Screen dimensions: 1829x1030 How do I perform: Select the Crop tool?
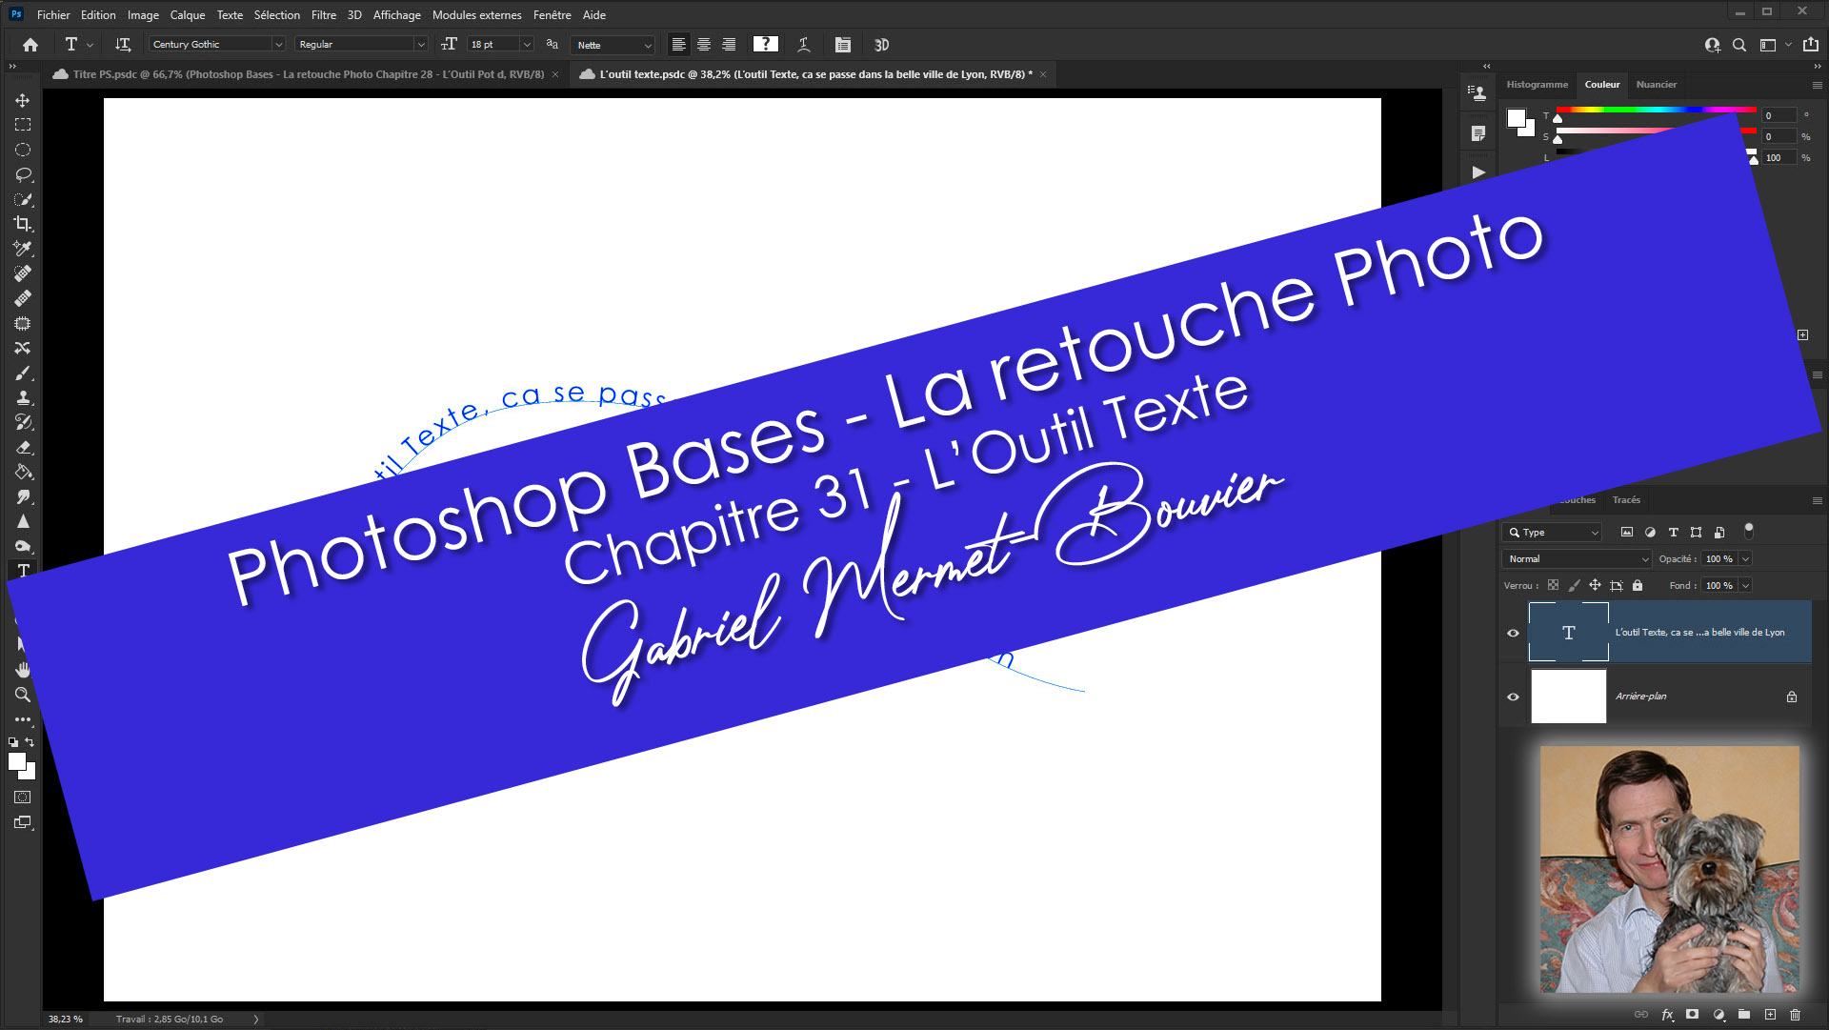(22, 224)
